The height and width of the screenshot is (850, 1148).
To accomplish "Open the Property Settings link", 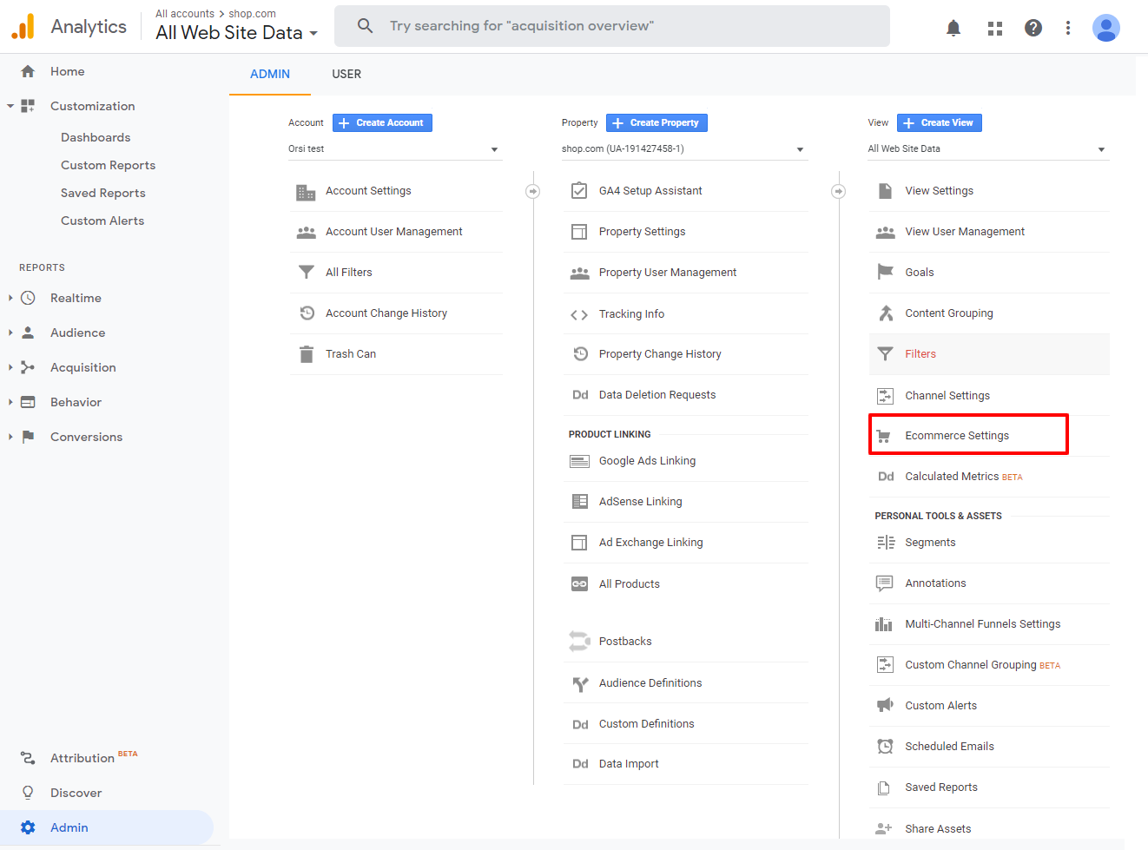I will 642,232.
